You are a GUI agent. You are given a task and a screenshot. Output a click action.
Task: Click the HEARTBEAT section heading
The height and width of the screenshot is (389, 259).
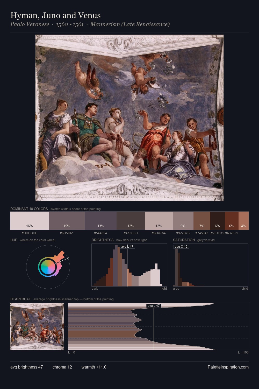tap(20, 299)
